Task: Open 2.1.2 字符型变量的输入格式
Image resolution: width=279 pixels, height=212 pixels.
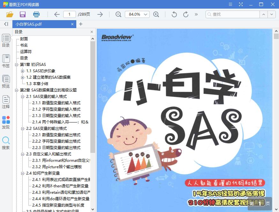Action: [56, 109]
